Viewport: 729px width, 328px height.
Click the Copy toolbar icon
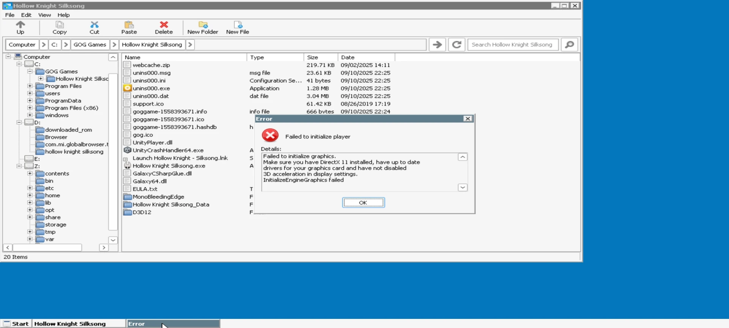click(x=60, y=25)
